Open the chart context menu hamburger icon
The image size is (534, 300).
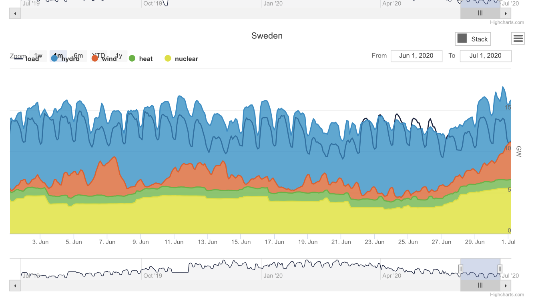point(518,38)
